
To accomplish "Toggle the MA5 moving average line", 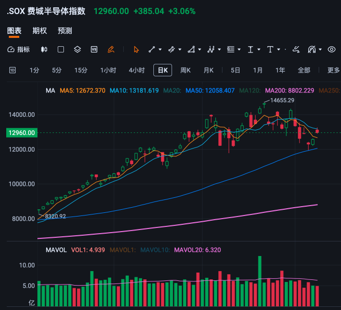I will tap(83, 90).
